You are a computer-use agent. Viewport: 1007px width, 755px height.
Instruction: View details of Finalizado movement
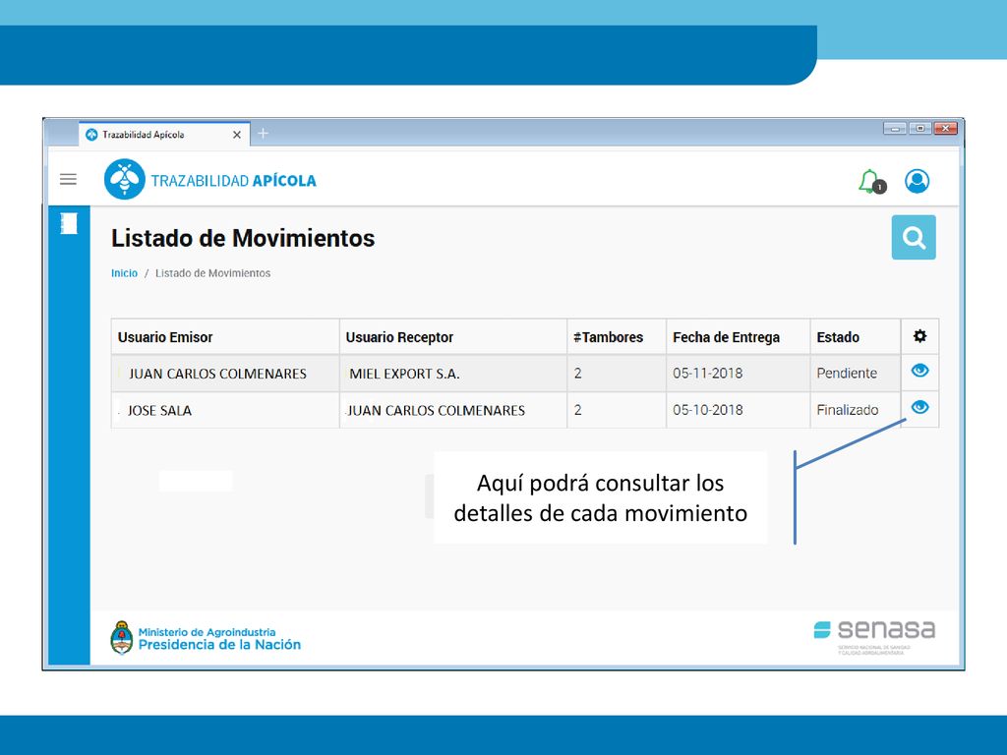[x=919, y=407]
